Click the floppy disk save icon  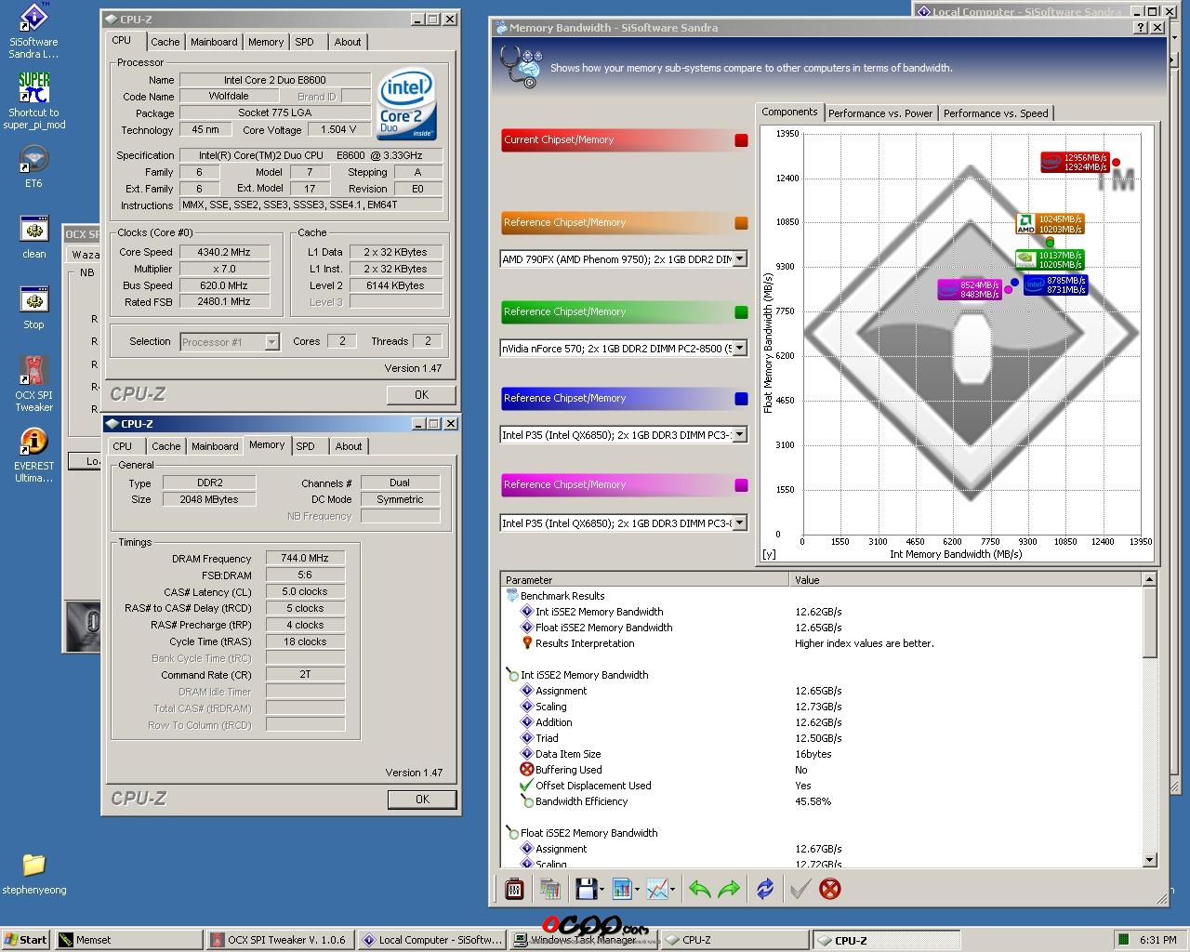586,889
